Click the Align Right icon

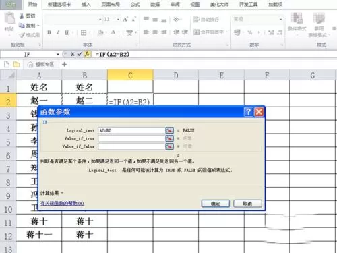[164, 32]
